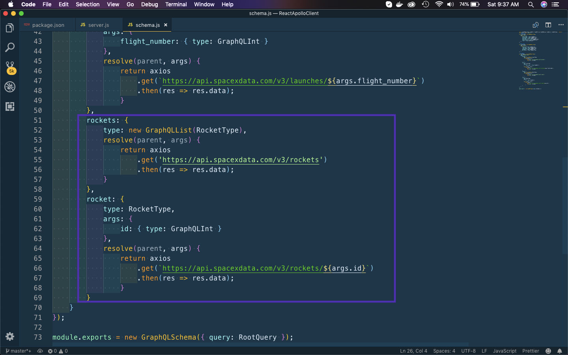Change the end of line sequence LF
568x355 pixels.
pyautogui.click(x=484, y=351)
